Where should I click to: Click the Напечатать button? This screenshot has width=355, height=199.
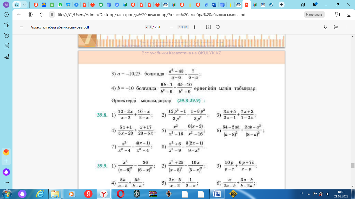tap(314, 15)
